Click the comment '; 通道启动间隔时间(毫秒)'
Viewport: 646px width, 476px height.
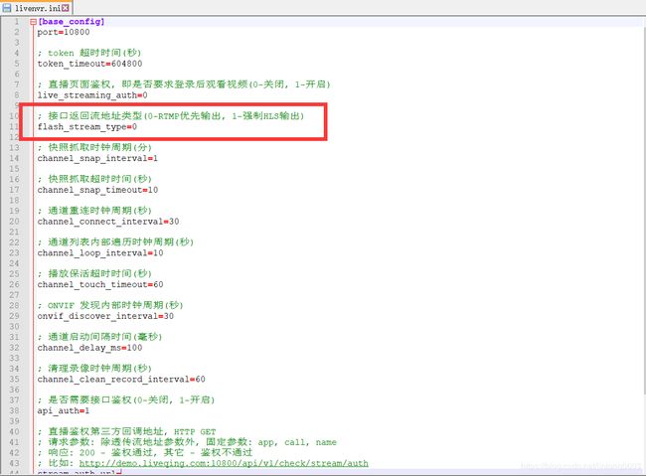coord(100,337)
